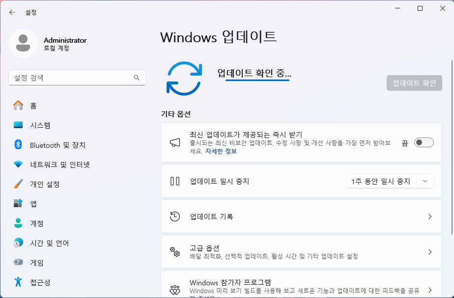Click the 게임 controller icon
This screenshot has height=298, width=454.
(x=18, y=262)
